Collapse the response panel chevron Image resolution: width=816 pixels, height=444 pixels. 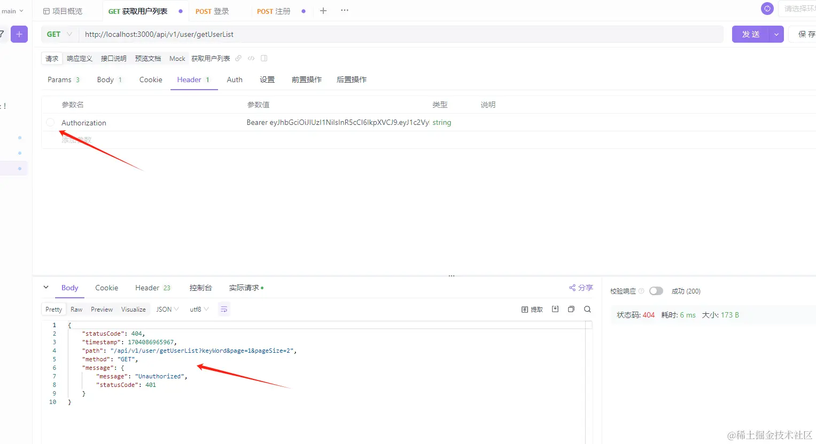click(46, 287)
